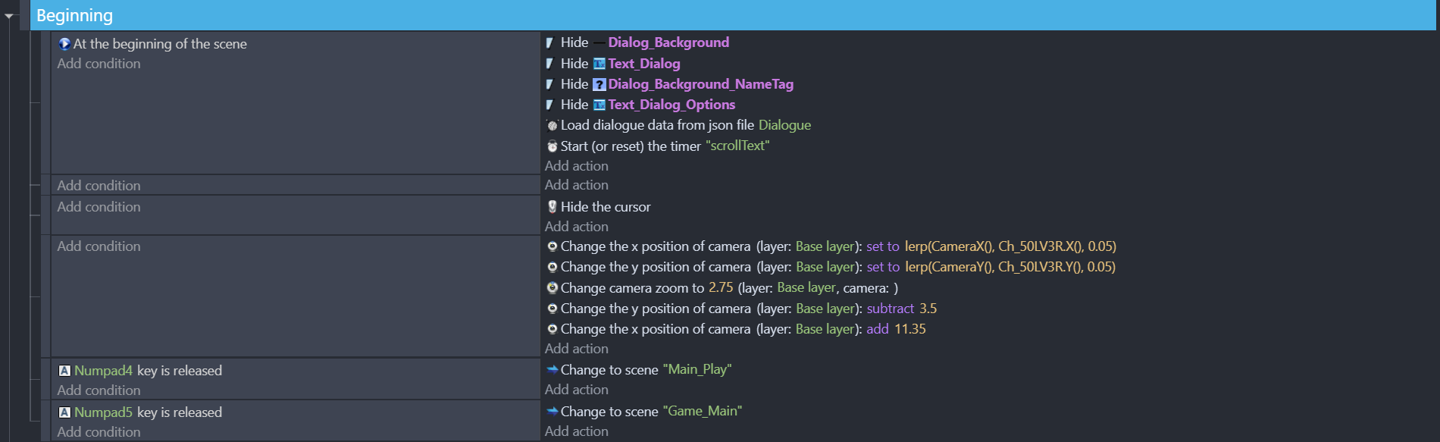Add condition under beginning of scene
This screenshot has height=442, width=1440.
(x=99, y=64)
